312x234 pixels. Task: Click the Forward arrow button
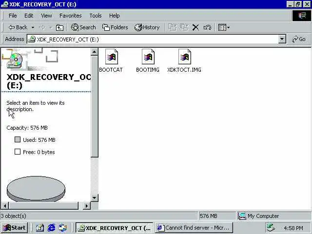tap(41, 27)
